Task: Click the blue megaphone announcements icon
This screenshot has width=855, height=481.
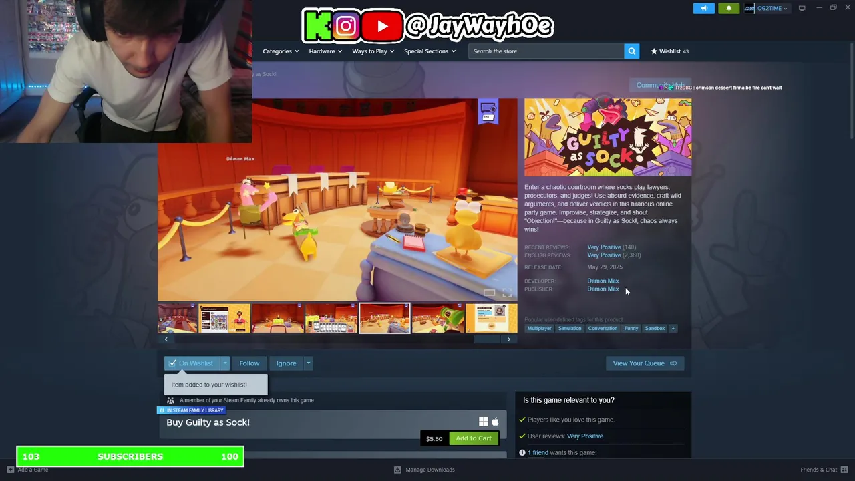Action: click(x=703, y=8)
